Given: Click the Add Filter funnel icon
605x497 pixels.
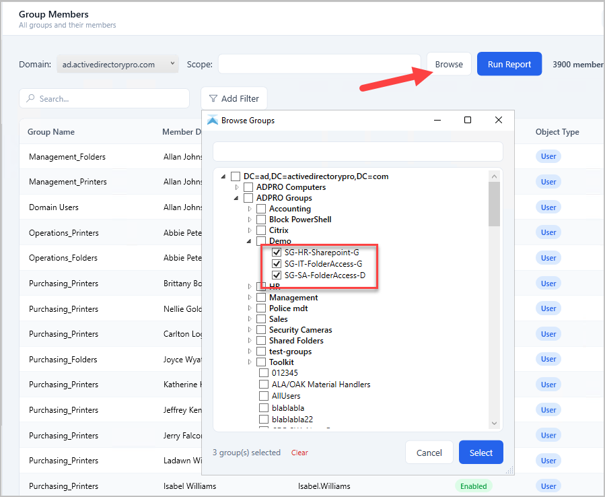Looking at the screenshot, I should [x=213, y=98].
